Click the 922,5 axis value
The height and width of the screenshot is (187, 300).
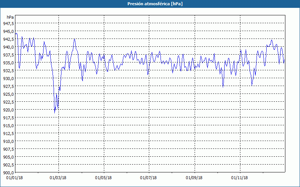(8, 102)
